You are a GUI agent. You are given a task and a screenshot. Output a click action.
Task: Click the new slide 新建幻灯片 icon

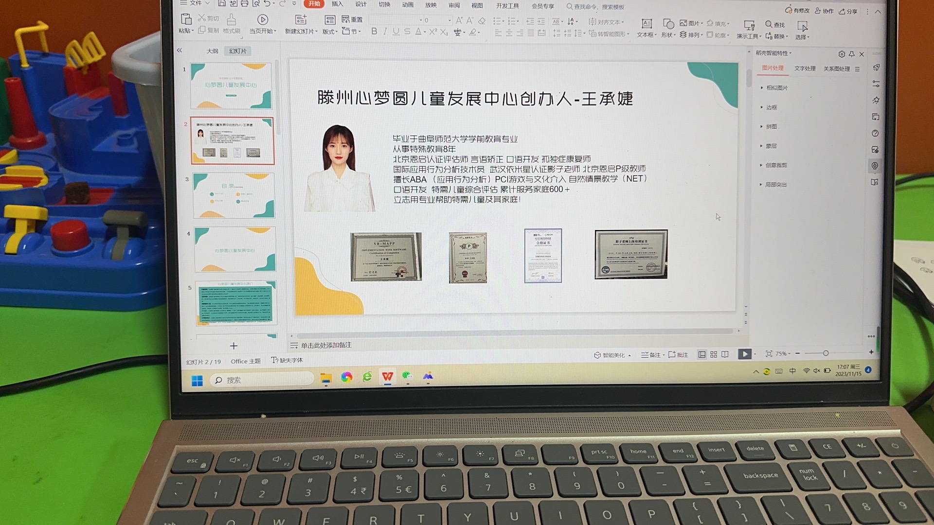301,20
